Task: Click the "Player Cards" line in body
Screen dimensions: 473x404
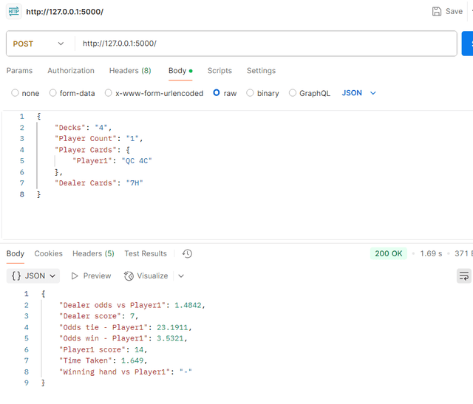Action: 92,150
